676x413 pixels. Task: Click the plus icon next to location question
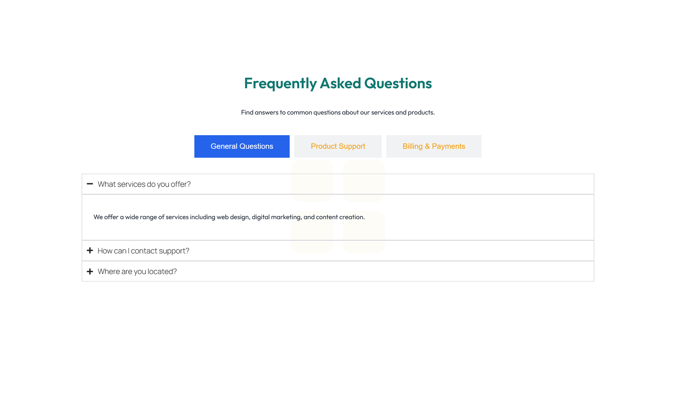pos(90,271)
